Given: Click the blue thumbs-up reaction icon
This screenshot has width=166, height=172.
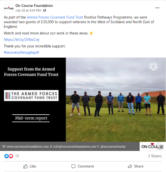Looking at the screenshot, I should coord(7,156).
